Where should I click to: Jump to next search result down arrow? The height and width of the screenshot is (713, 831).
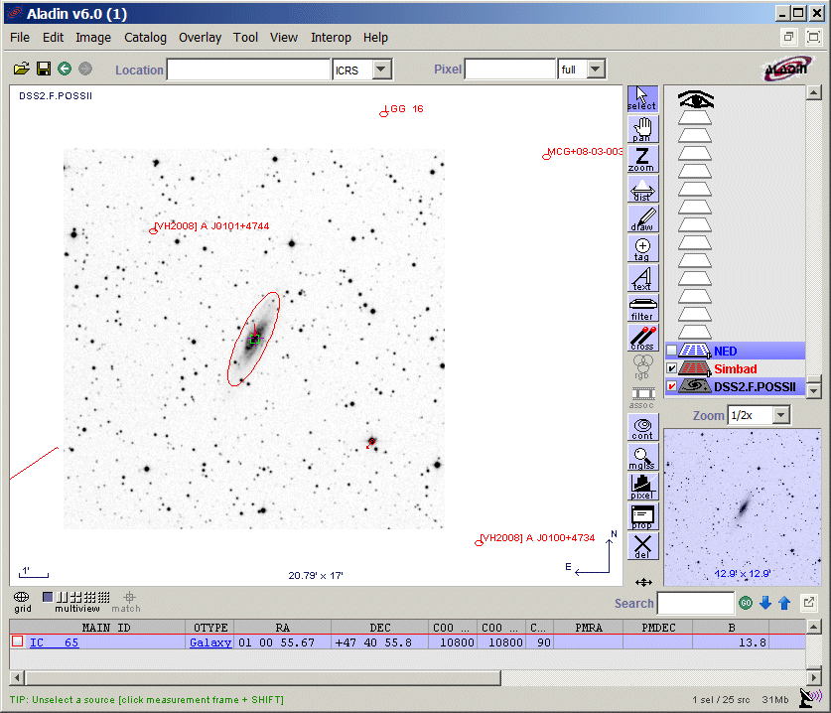point(765,603)
